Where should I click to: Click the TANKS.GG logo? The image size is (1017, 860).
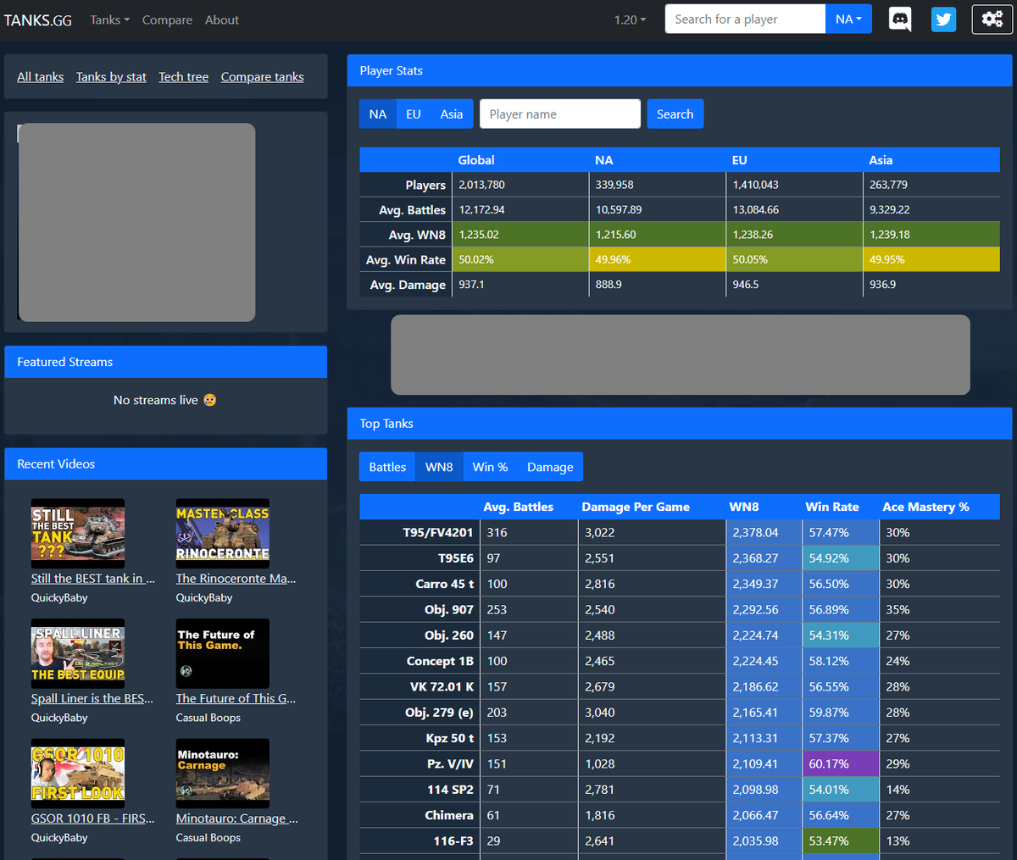38,19
